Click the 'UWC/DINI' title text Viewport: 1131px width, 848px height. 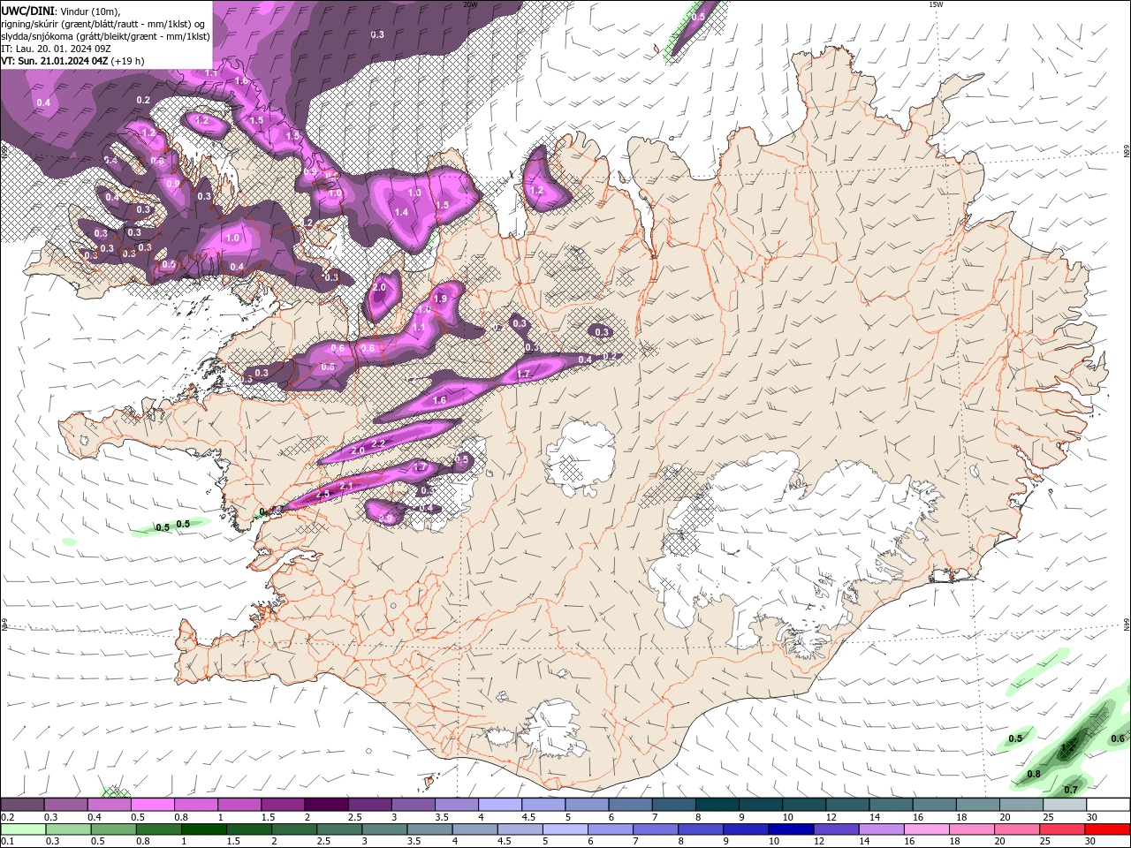pyautogui.click(x=29, y=11)
